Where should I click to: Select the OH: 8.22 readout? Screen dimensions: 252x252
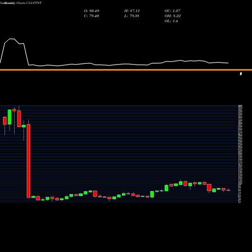click(x=172, y=16)
